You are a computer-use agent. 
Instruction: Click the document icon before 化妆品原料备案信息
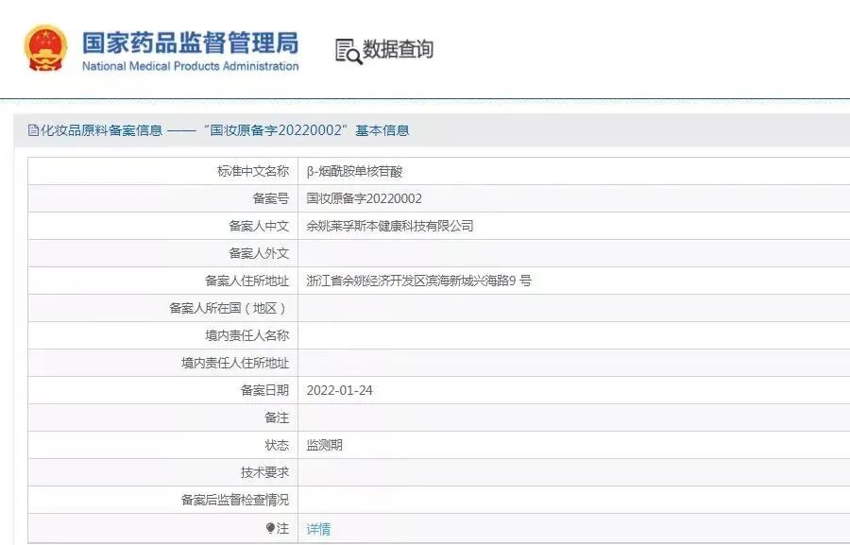pyautogui.click(x=31, y=129)
